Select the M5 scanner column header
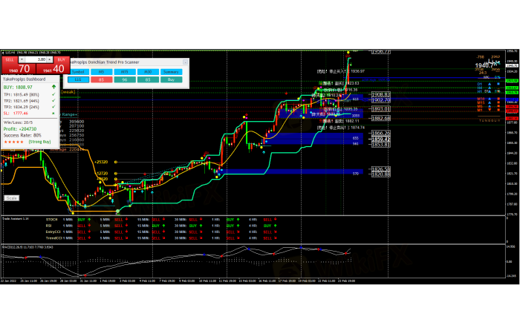This screenshot has width=520, height=334. (x=102, y=71)
